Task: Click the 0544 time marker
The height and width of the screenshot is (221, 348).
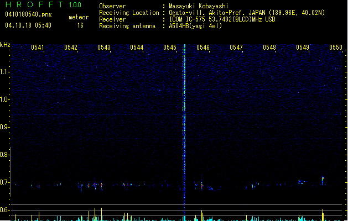Action: [137, 48]
